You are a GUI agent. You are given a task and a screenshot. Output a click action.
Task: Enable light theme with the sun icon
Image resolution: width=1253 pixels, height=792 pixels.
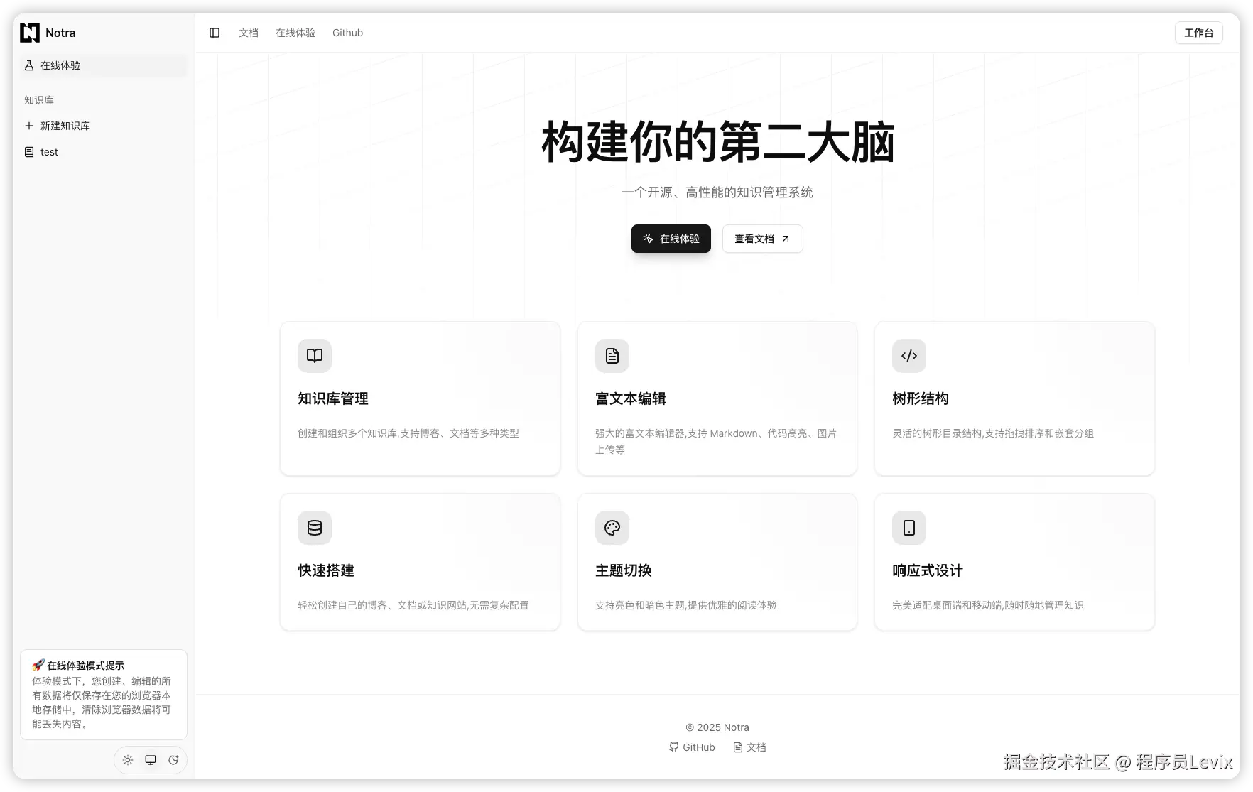[127, 759]
